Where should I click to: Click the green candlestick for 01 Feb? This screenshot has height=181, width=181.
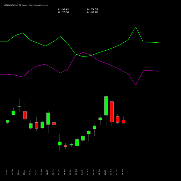[48, 118]
